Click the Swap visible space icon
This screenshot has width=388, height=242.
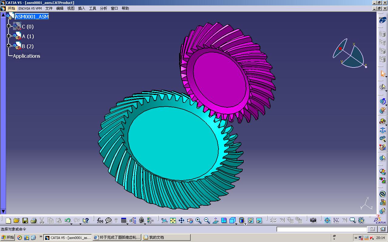(259, 221)
